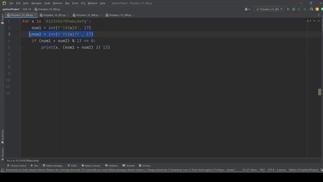Open the Services tool window
Screen dimensions: 323x182
point(144,166)
